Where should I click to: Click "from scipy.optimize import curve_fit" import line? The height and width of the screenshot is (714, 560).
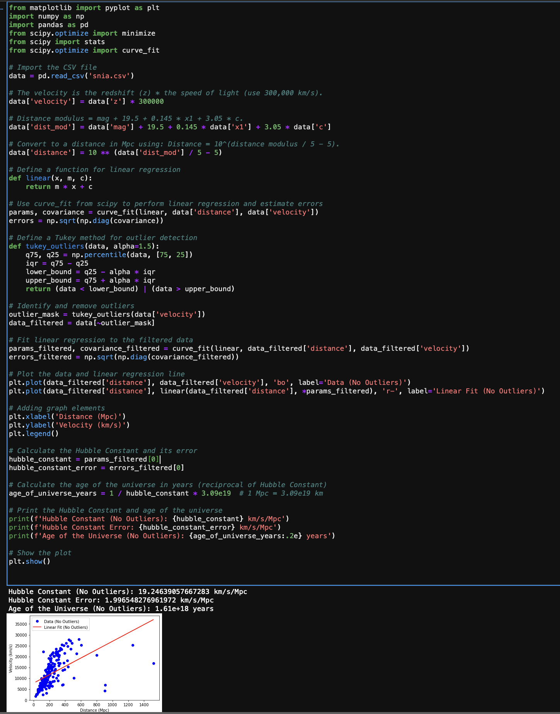(x=84, y=50)
